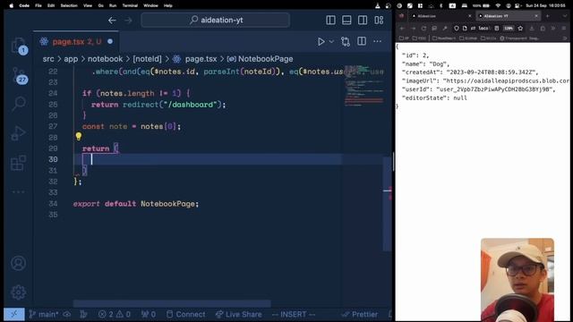573x322 pixels.
Task: Open Source Control view with 27 changes
Action: [18, 75]
